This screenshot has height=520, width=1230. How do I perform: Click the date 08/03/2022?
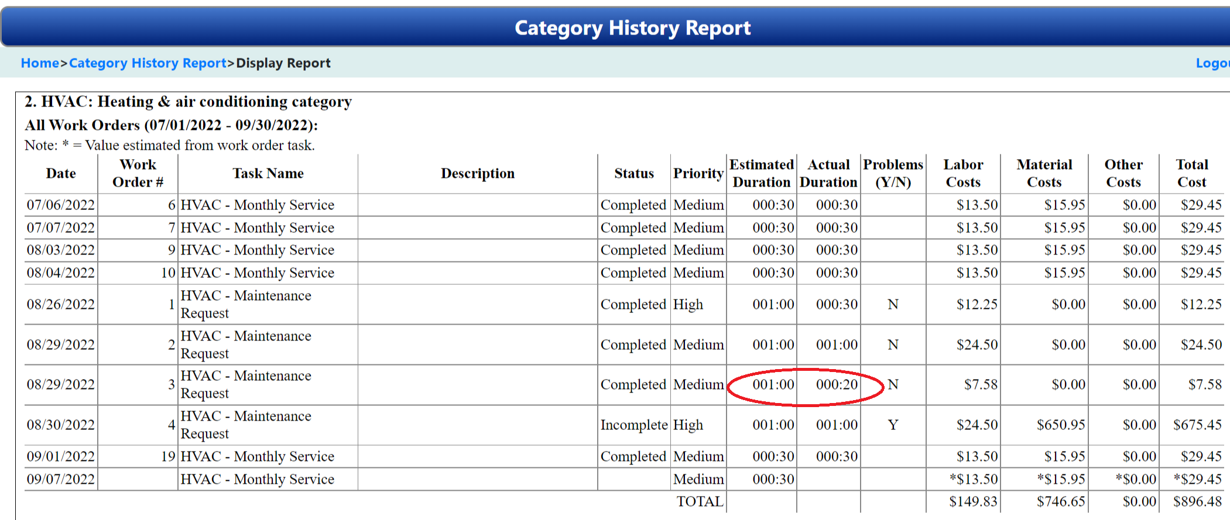61,250
